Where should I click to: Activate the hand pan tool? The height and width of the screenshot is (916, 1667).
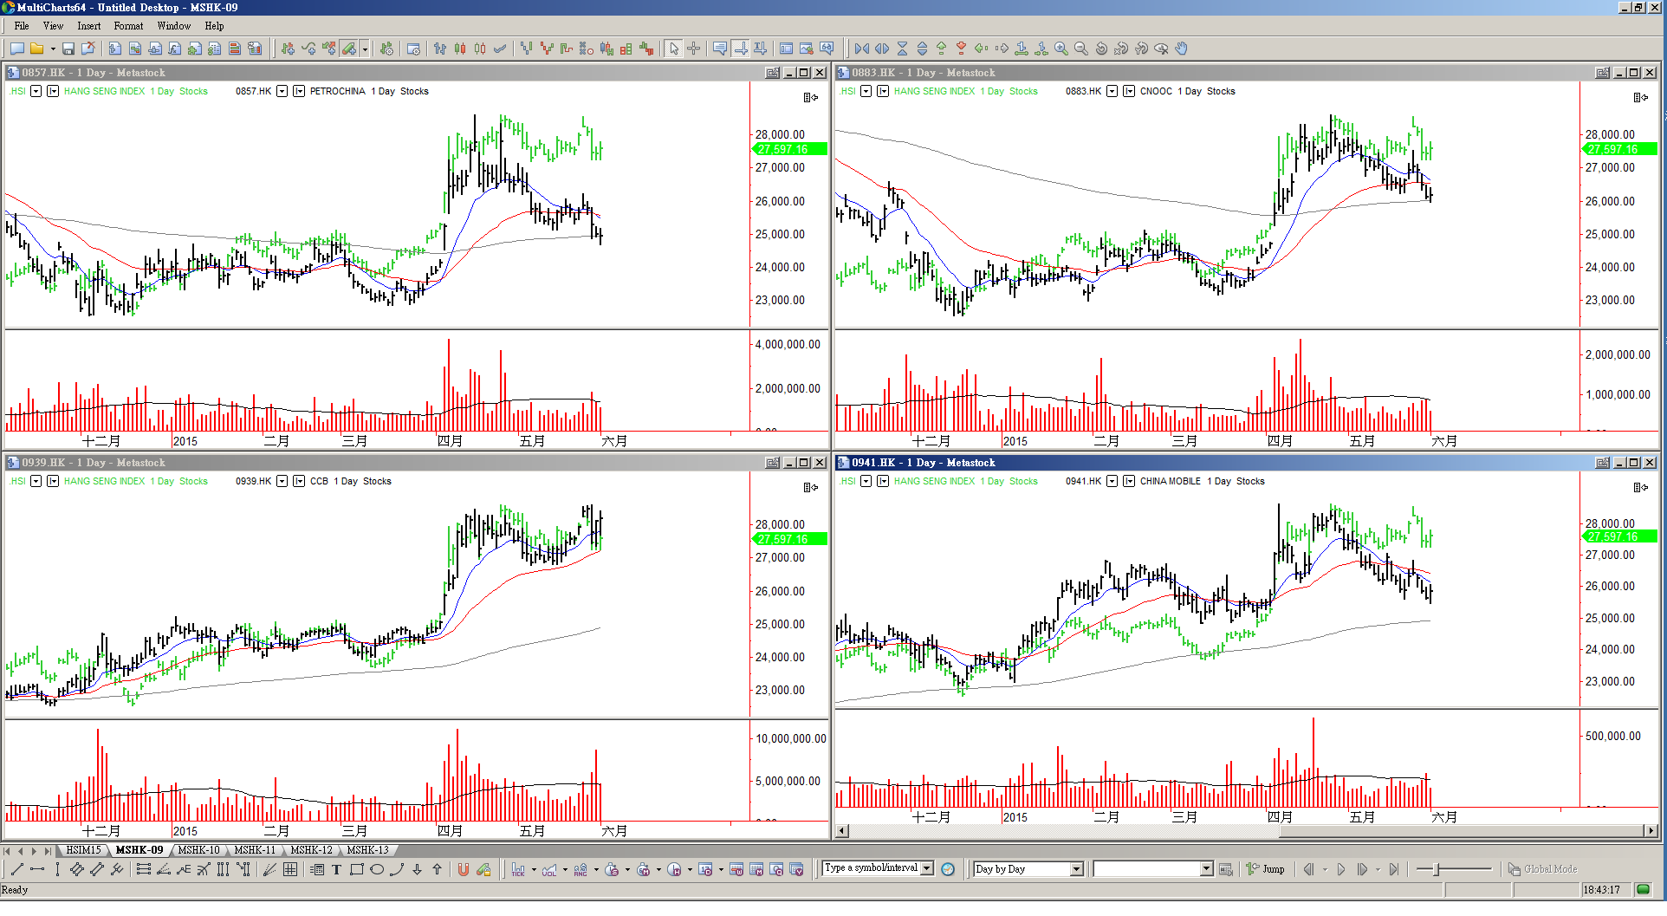1182,49
